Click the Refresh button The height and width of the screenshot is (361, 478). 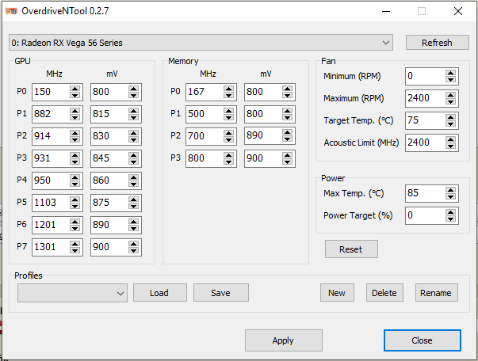point(437,43)
